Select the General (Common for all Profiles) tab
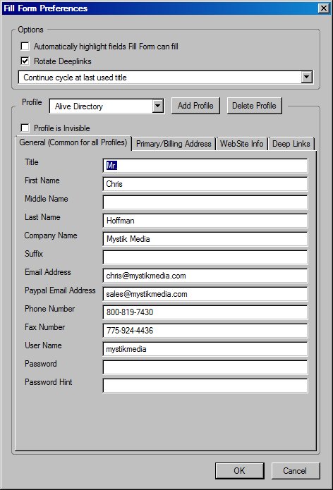333x490 pixels. 73,142
